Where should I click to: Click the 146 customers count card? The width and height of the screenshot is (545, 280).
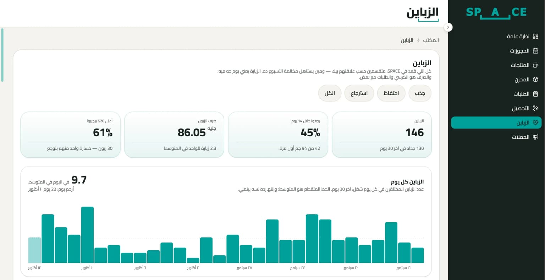pyautogui.click(x=382, y=134)
